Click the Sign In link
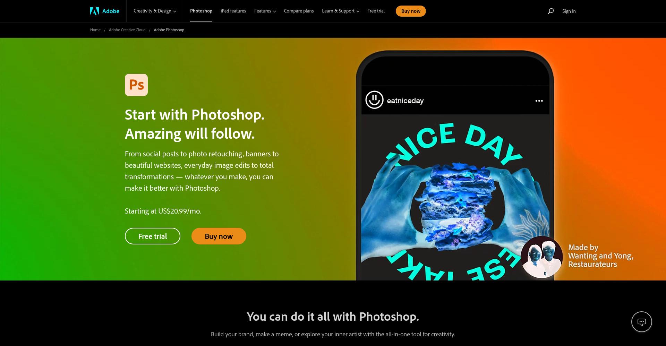 click(569, 11)
